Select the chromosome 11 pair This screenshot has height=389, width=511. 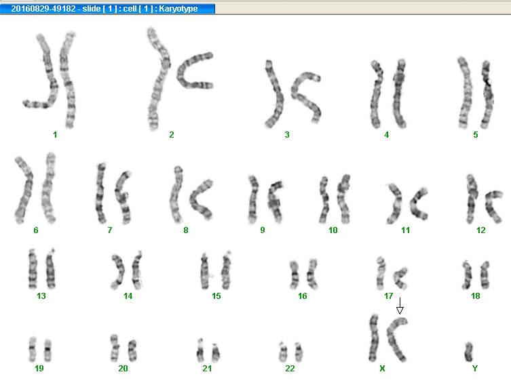click(406, 203)
